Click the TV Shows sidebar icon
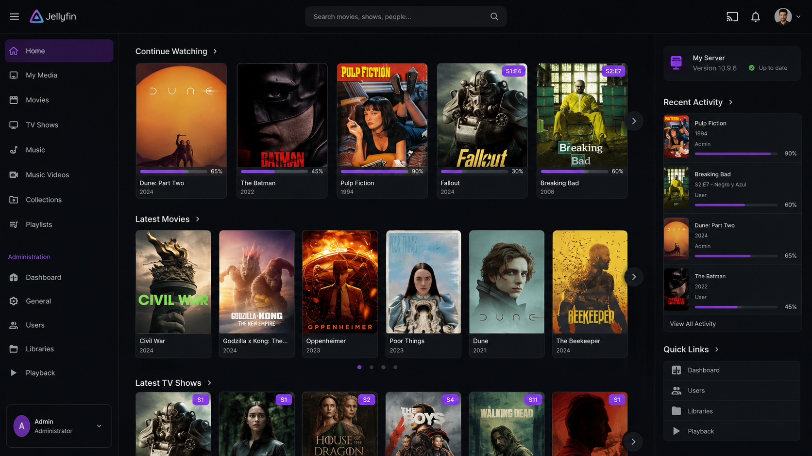Viewport: 812px width, 456px height. [14, 125]
